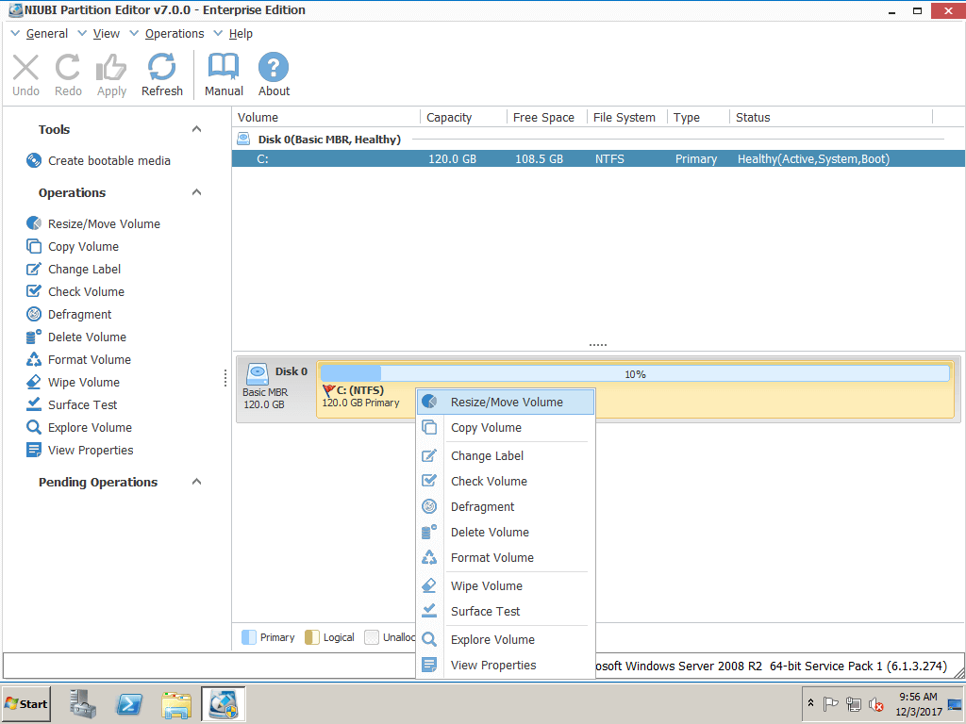Choose Surface Test in context menu
The image size is (966, 724).
(x=506, y=611)
